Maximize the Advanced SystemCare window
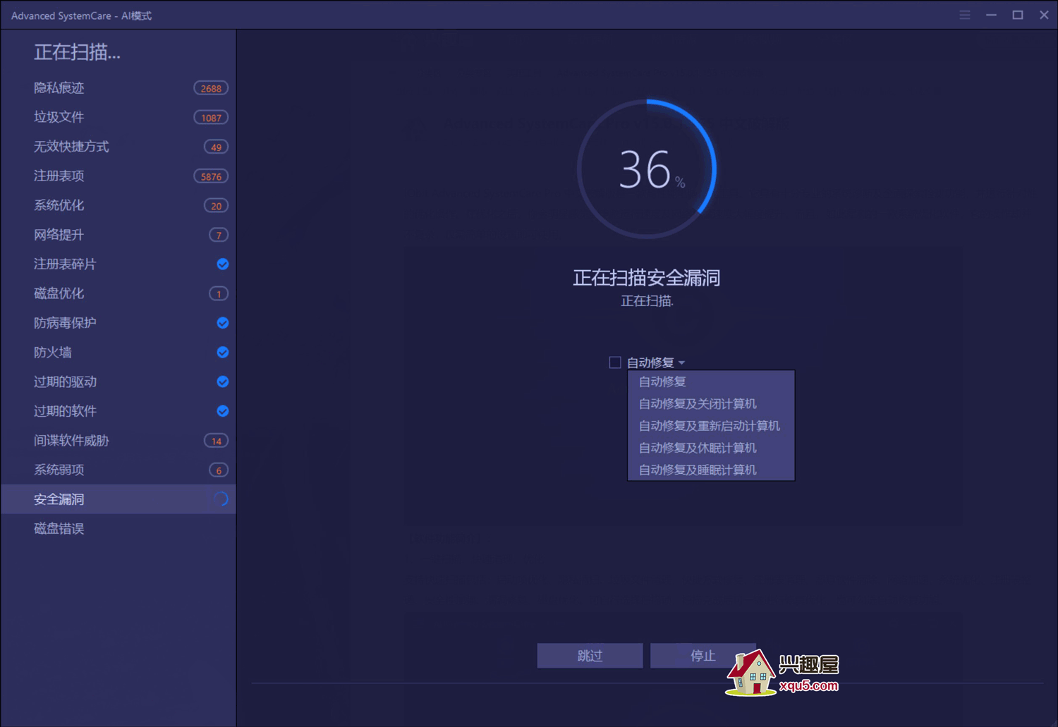The image size is (1058, 727). (x=1018, y=15)
